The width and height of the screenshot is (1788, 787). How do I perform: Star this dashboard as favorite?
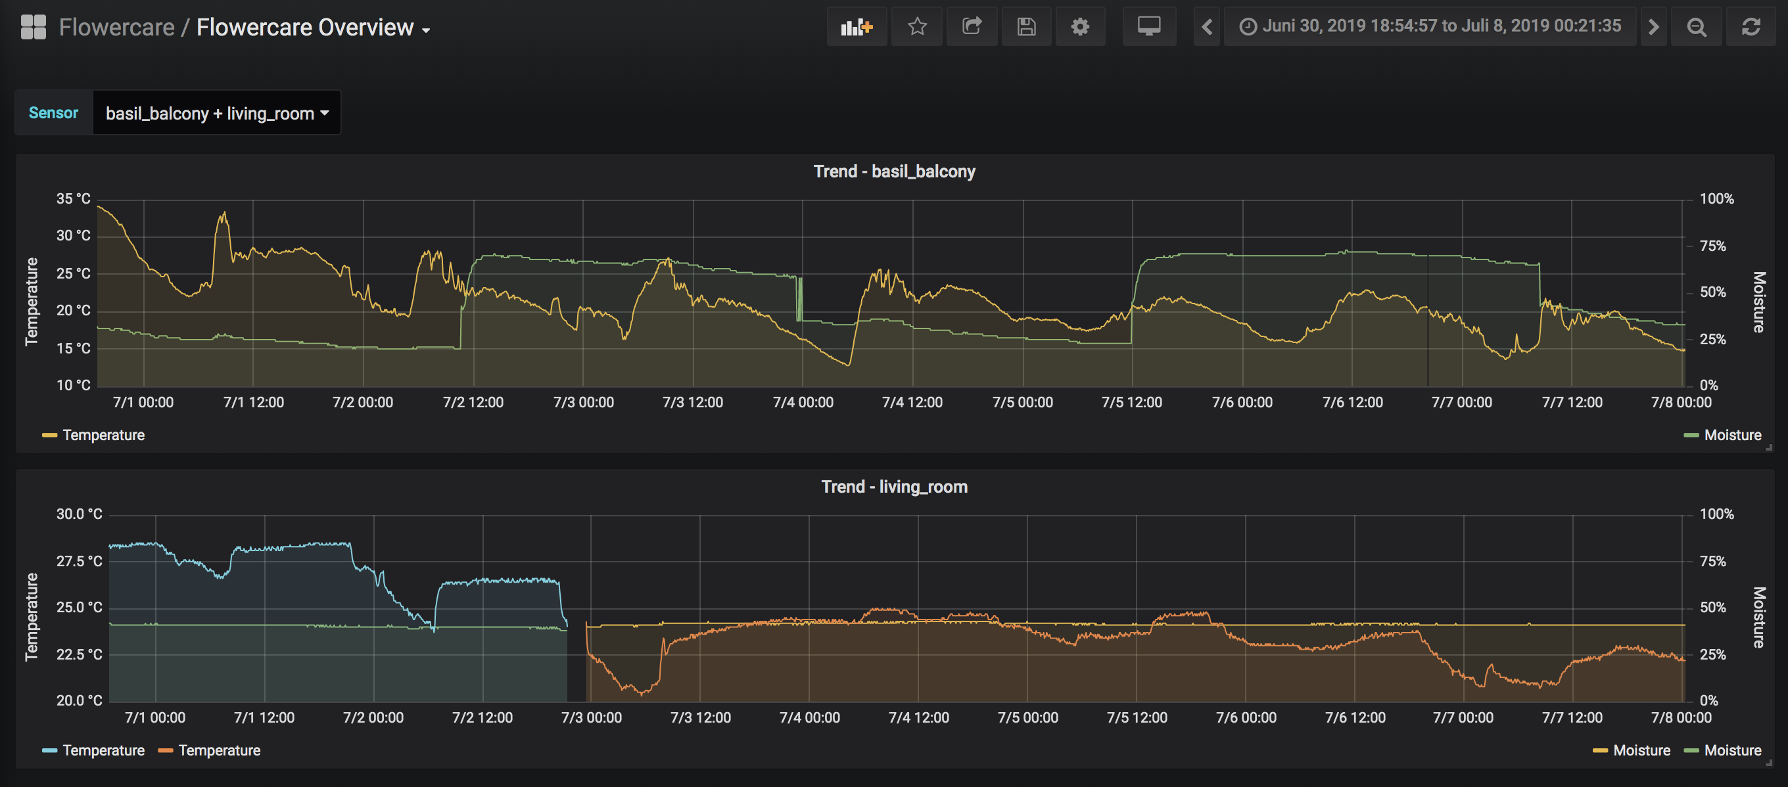click(x=917, y=27)
